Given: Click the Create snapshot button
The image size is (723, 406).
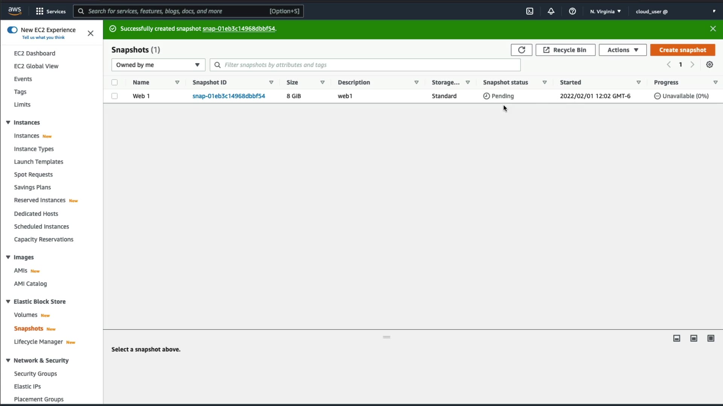Looking at the screenshot, I should coord(682,50).
